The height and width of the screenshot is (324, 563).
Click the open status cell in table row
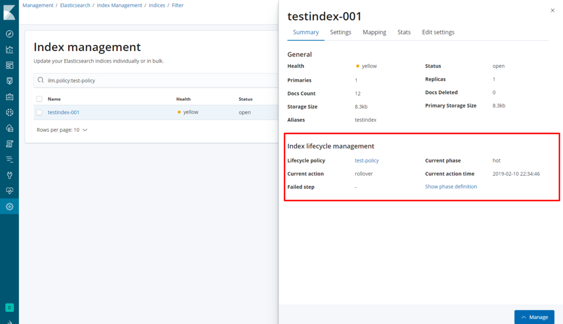(x=245, y=113)
